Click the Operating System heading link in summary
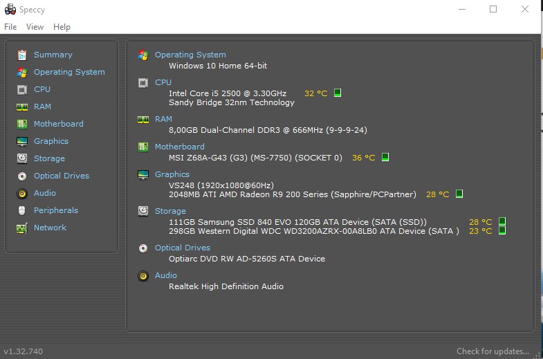This screenshot has width=543, height=359. [190, 55]
